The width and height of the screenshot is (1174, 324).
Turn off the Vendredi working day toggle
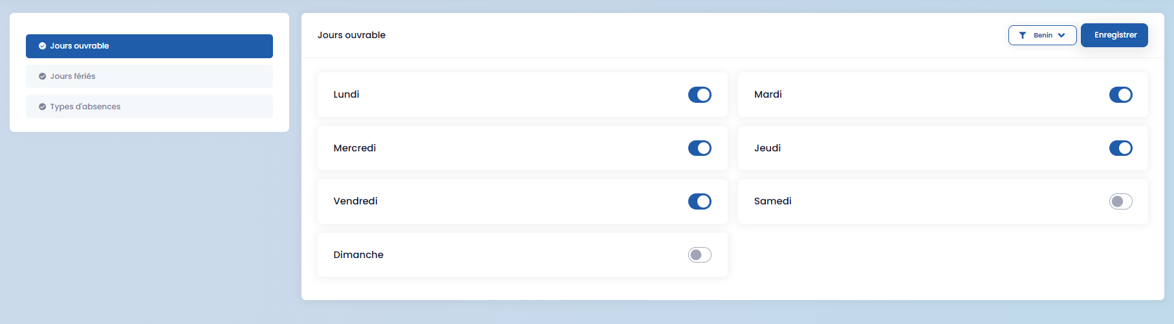699,201
